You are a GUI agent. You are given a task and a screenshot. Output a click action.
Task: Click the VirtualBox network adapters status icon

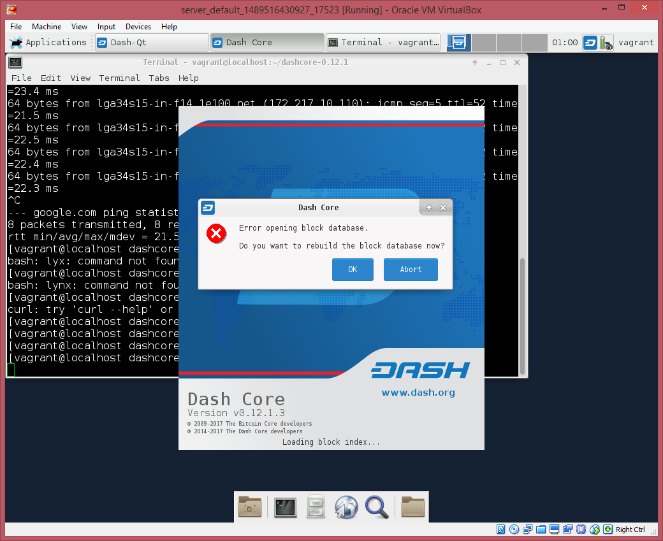coord(528,530)
